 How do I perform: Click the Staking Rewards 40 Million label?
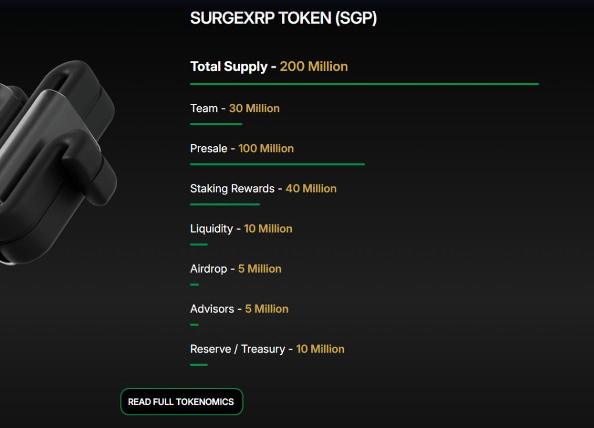click(263, 188)
